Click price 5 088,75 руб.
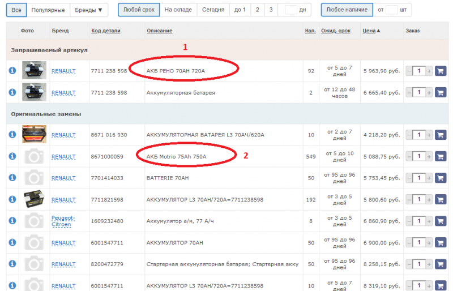Viewport: 453px width, 291px height. pos(382,157)
